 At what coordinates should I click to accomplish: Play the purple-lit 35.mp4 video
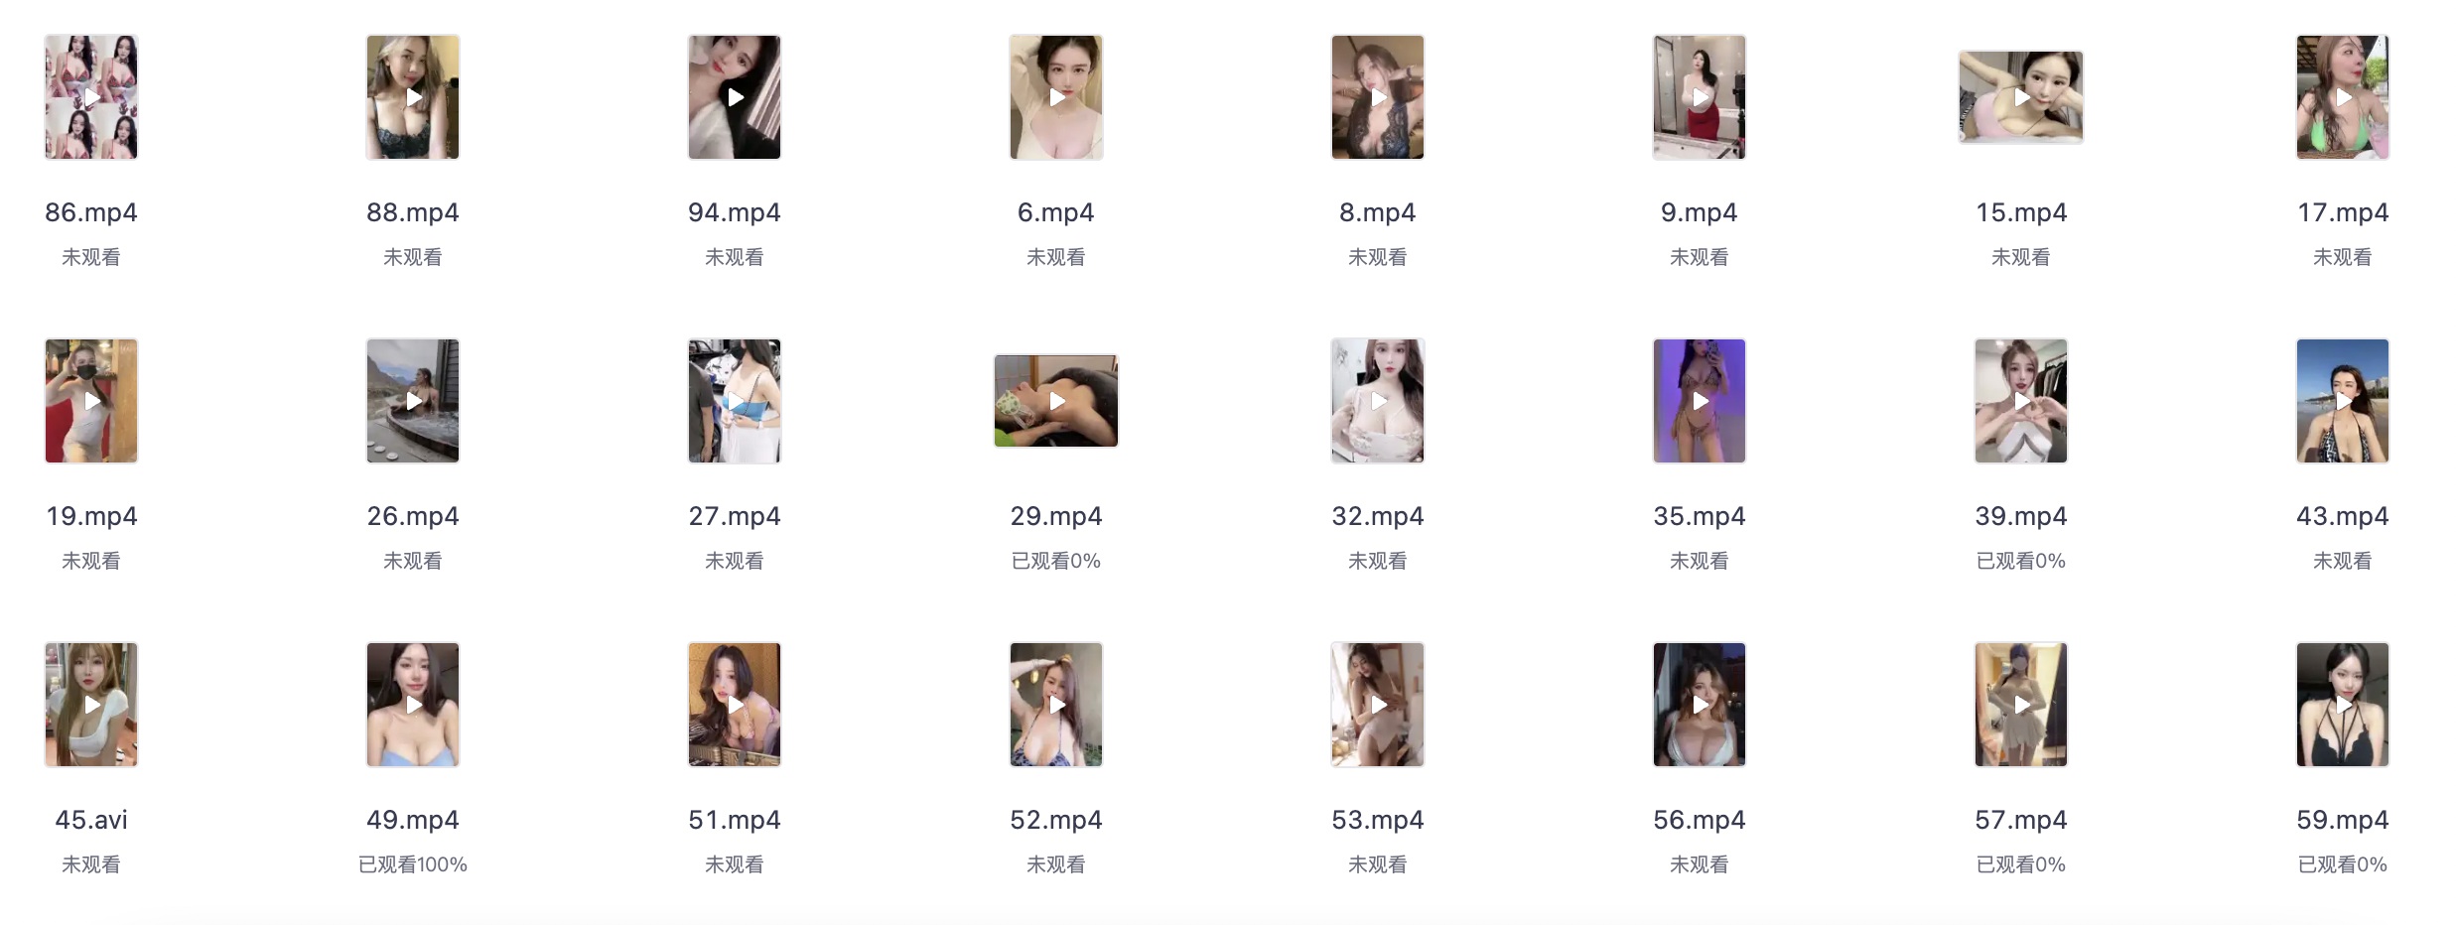click(x=1700, y=401)
